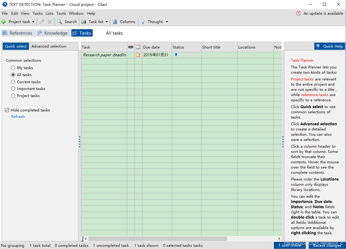Select the All tasks radio button
This screenshot has height=249, width=346.
click(13, 75)
